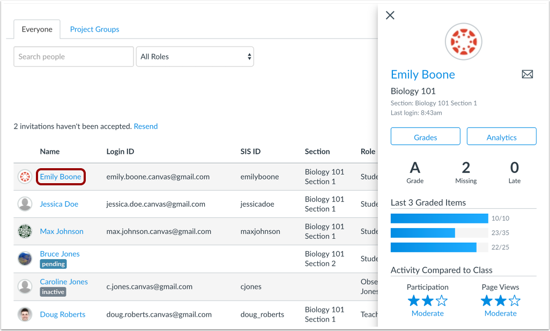
Task: Click the Biology 101 course title in the panel
Action: pos(413,91)
